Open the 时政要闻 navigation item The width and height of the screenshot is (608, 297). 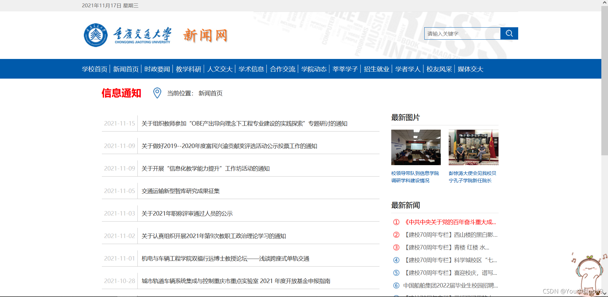(x=157, y=69)
